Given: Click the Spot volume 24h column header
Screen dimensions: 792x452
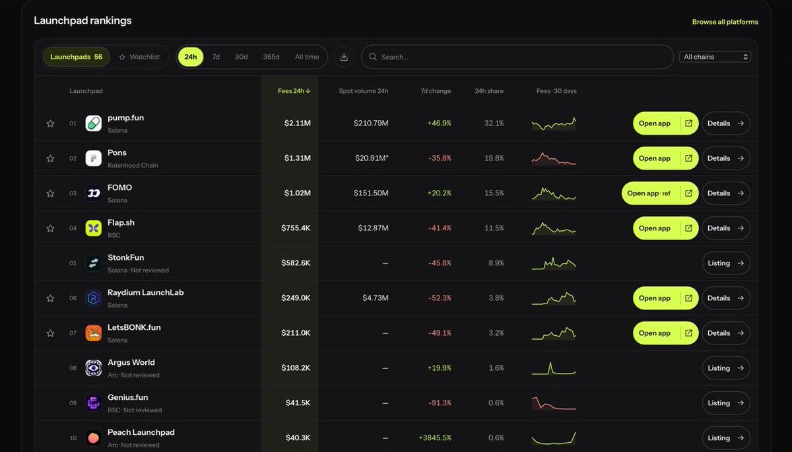Looking at the screenshot, I should 364,91.
